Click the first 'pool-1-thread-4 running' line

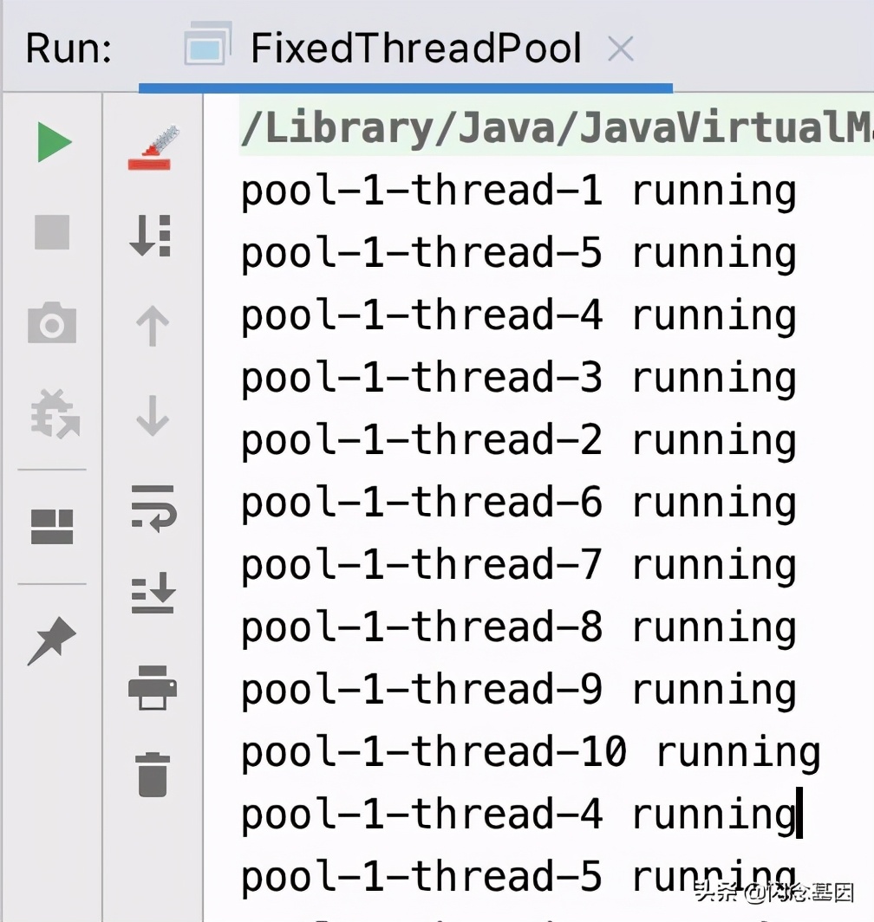coord(519,317)
